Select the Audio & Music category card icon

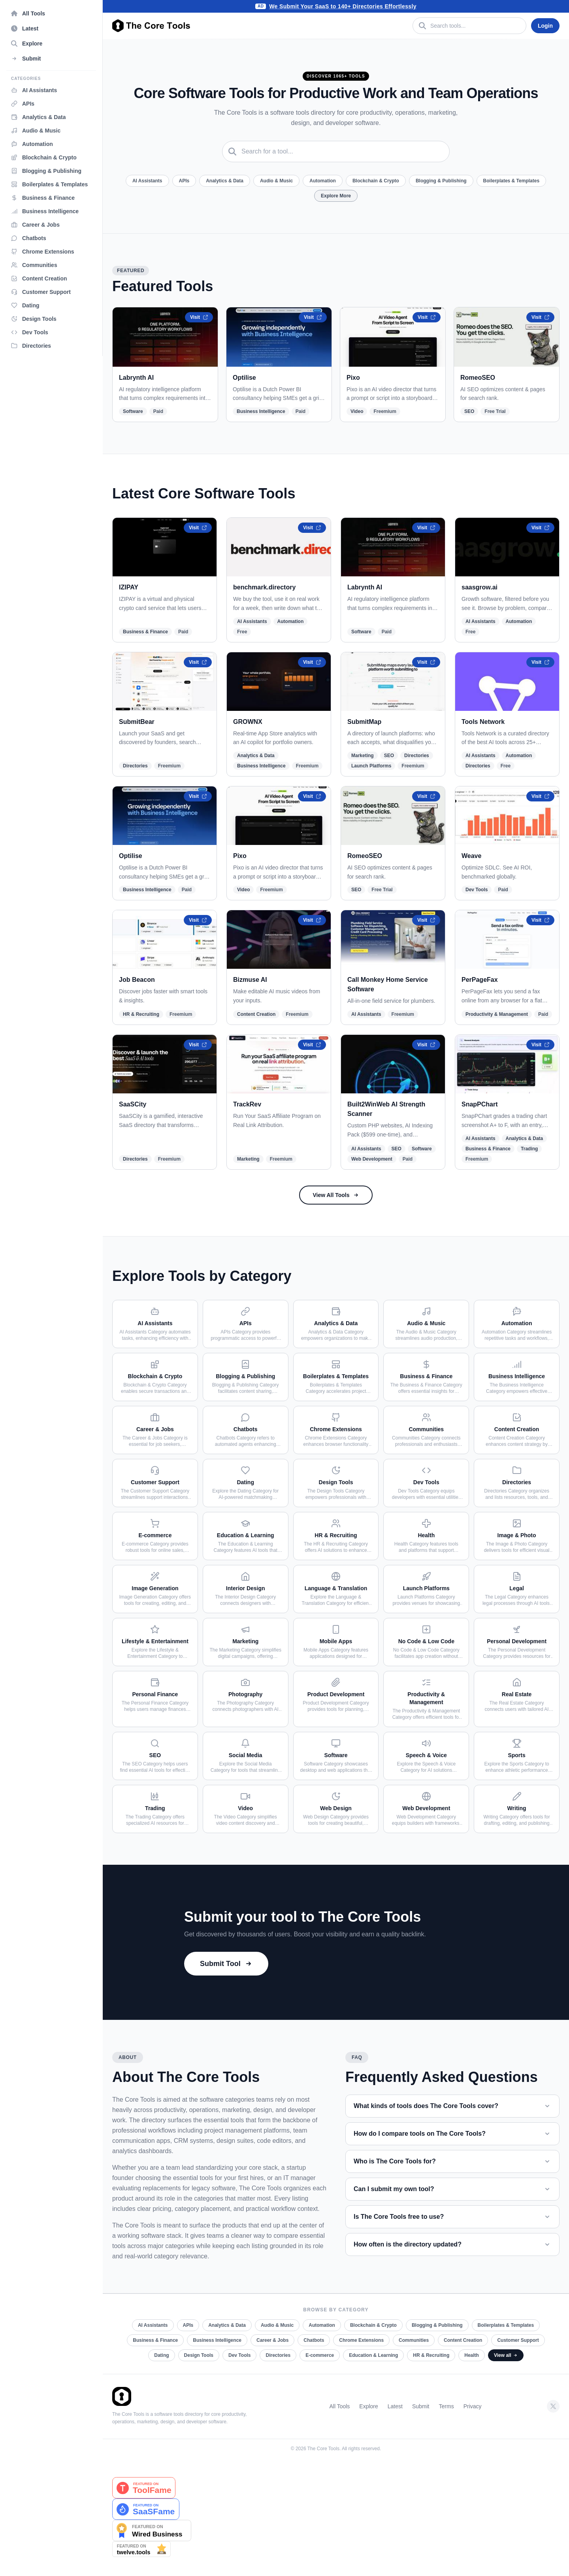point(426,1311)
